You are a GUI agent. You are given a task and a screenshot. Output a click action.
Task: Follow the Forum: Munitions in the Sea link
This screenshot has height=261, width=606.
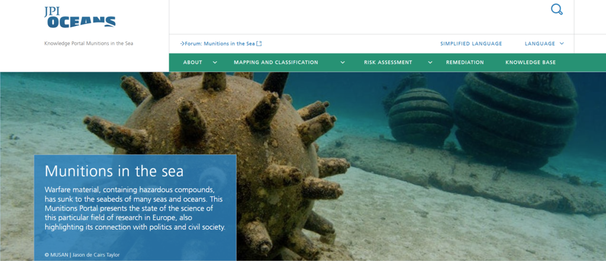tap(220, 44)
